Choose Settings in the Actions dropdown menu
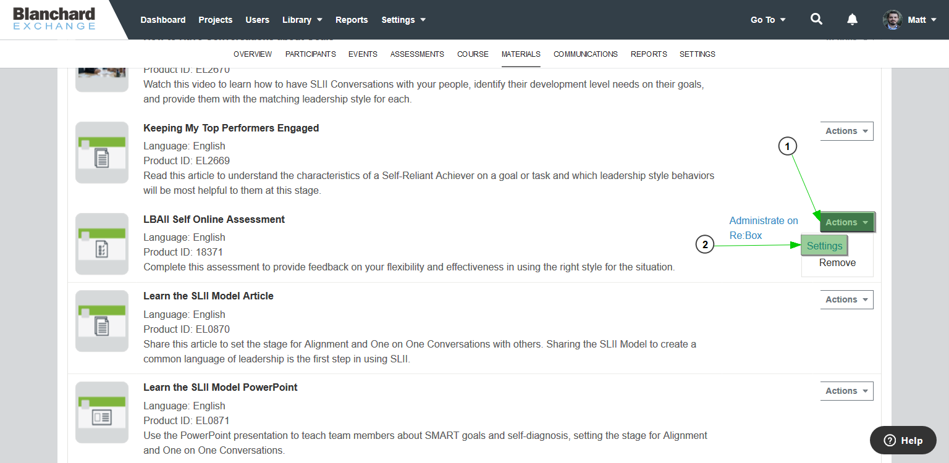949x463 pixels. coord(824,246)
